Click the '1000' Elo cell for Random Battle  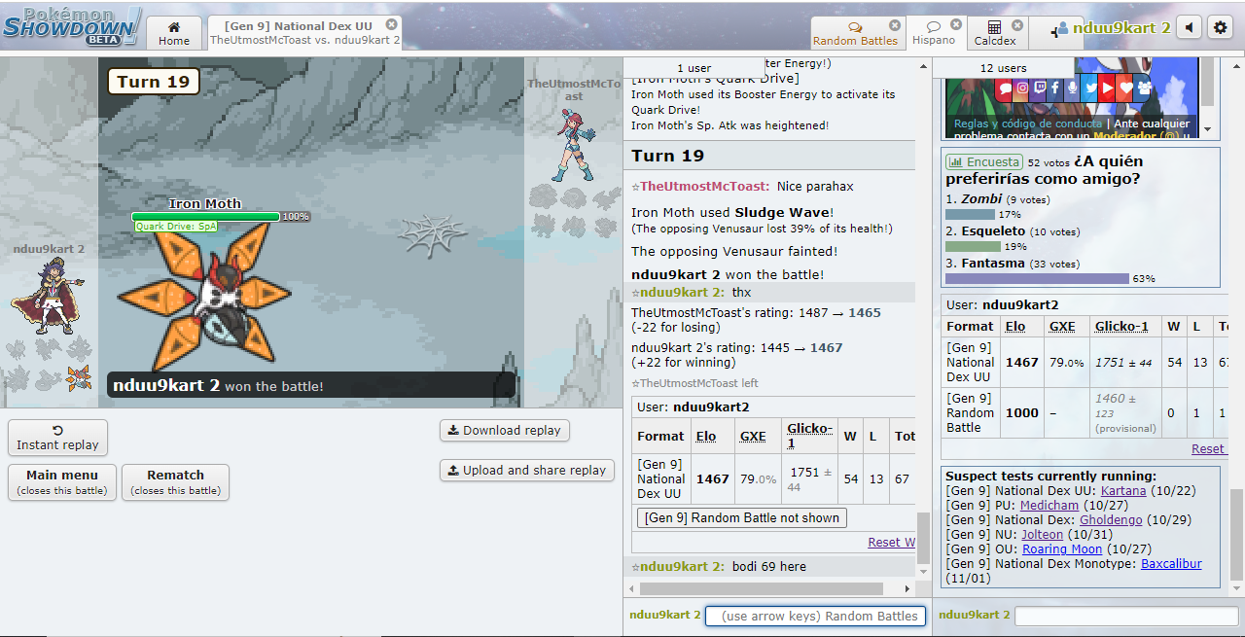coord(1022,412)
